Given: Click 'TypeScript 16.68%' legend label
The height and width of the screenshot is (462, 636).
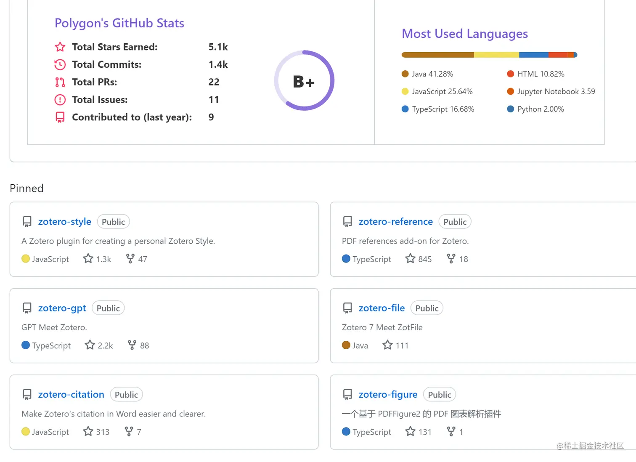Looking at the screenshot, I should click(x=443, y=109).
